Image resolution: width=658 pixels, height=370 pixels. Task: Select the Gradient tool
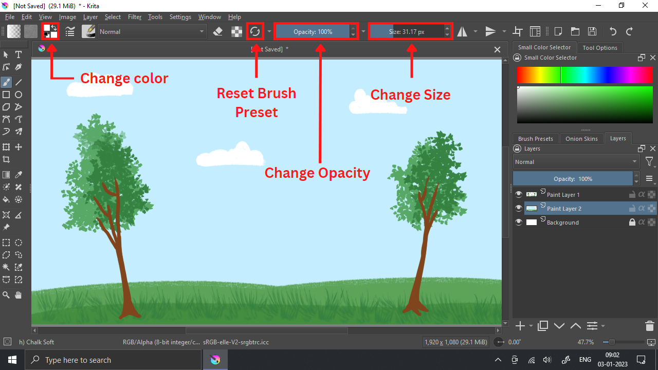point(6,175)
